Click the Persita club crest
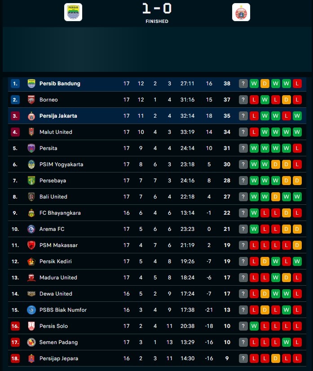The image size is (313, 371). [31, 148]
